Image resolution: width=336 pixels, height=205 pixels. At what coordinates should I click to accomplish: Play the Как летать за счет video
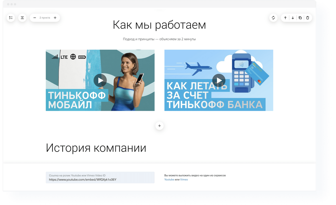tap(219, 80)
